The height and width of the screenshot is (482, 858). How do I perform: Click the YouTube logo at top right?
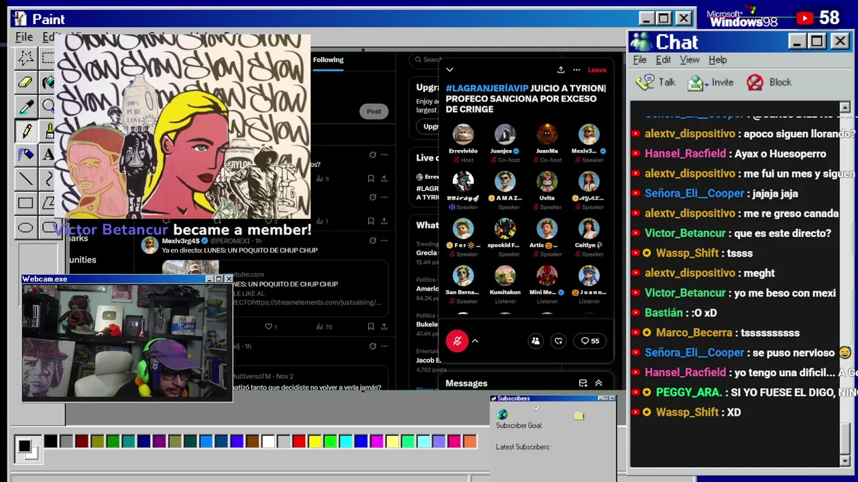pyautogui.click(x=804, y=18)
